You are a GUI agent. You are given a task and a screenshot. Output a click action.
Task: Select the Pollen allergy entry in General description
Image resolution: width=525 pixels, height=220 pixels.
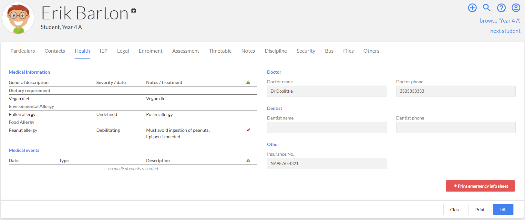pyautogui.click(x=22, y=114)
